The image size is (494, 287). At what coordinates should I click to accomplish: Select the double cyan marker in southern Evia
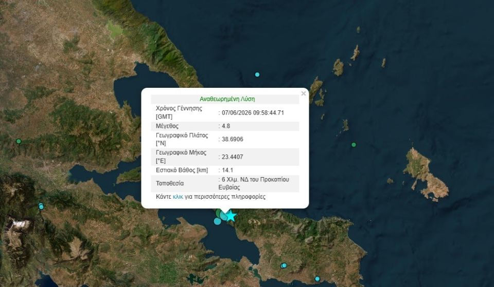point(284,265)
